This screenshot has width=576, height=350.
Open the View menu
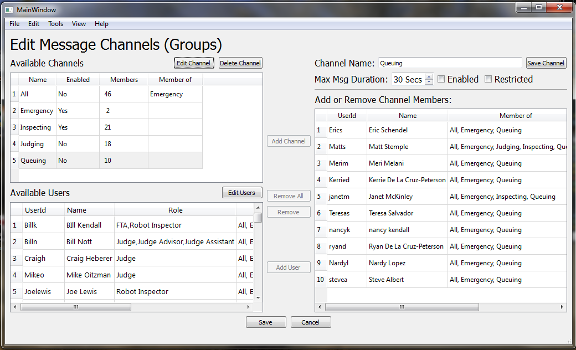click(79, 24)
